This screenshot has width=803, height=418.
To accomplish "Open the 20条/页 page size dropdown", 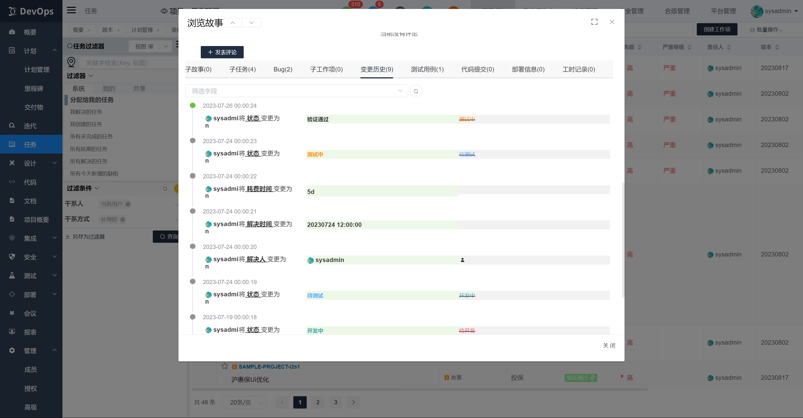I will pos(244,402).
